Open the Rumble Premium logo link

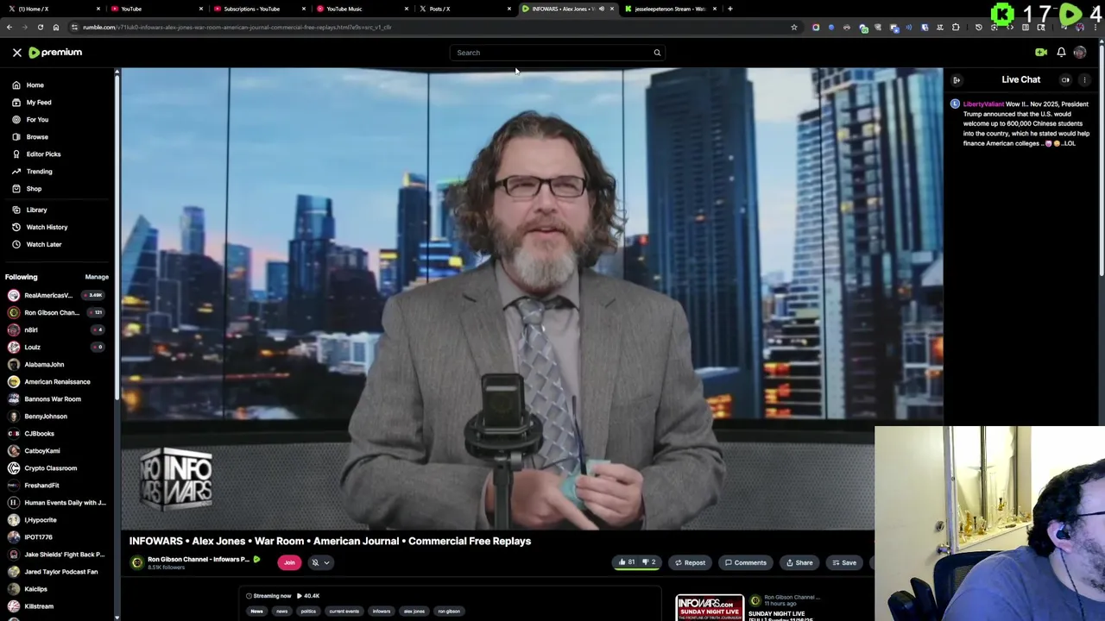click(55, 53)
